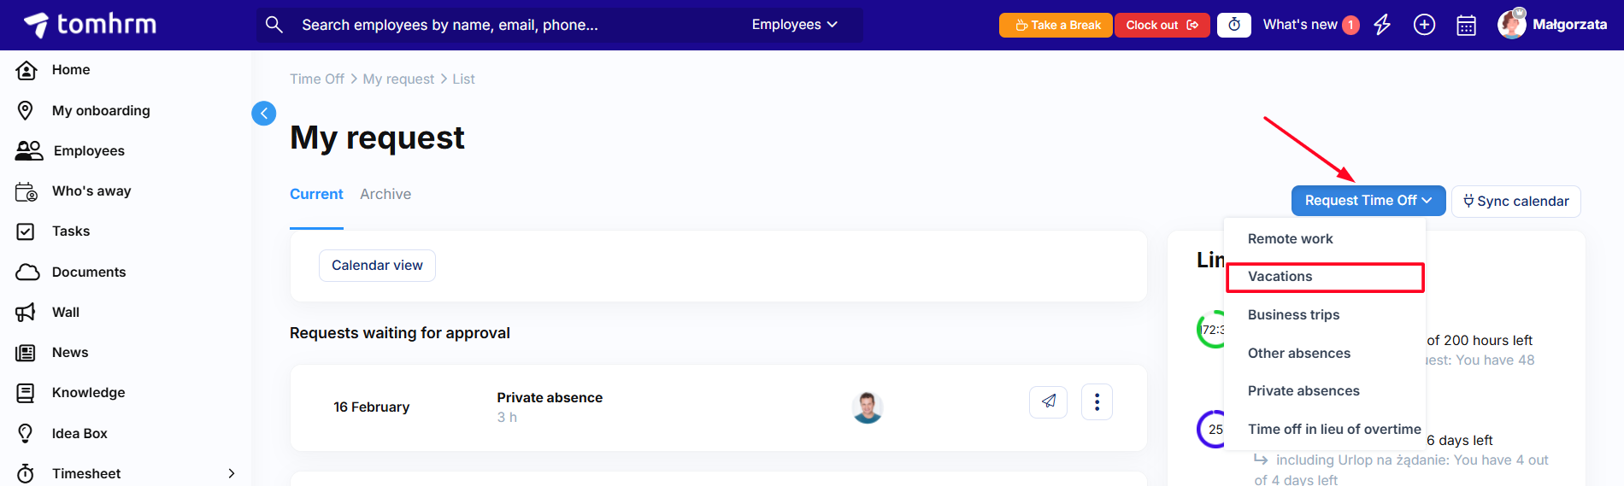Open the lightning bolt quick actions icon
Screen dimensions: 1624x486
[x=1382, y=25]
